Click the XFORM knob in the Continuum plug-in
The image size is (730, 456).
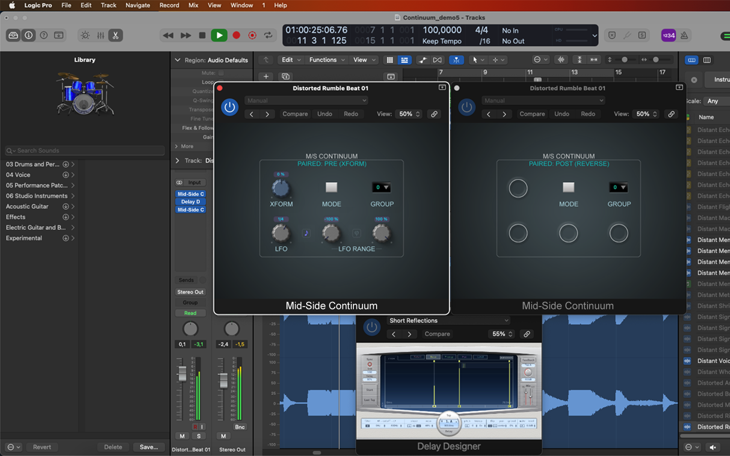coord(280,188)
